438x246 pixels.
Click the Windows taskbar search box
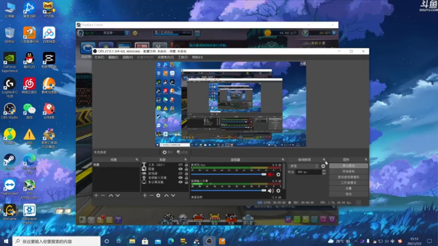click(x=56, y=241)
